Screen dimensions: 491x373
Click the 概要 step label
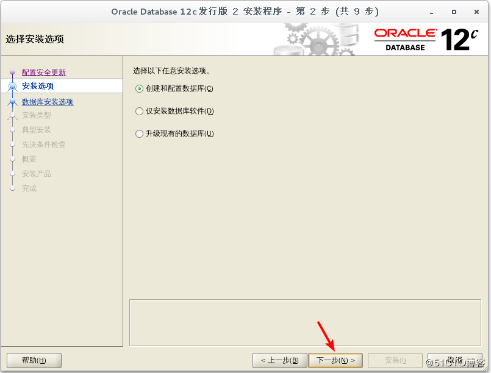pos(29,159)
